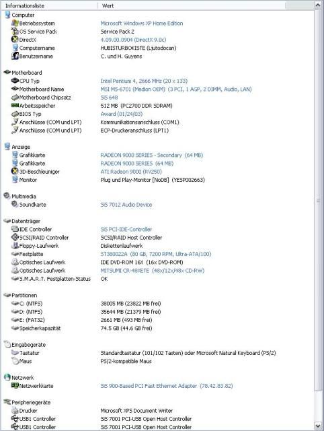Viewport: 324px width, 431px height.
Task: Click the Monitor row icon
Action: coord(15,180)
